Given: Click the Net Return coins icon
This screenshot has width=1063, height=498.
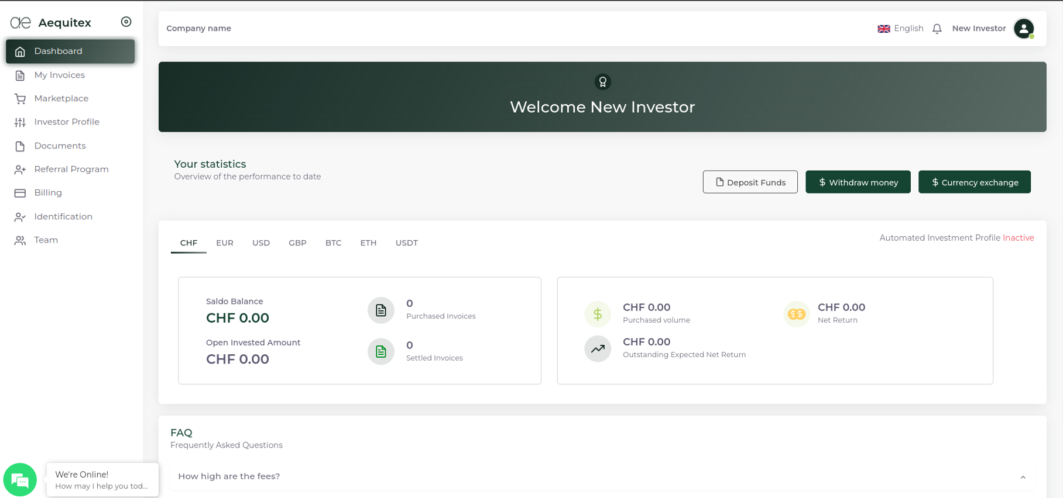Looking at the screenshot, I should pos(796,314).
